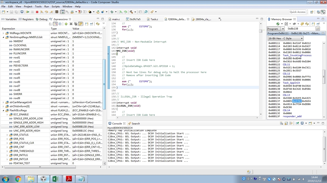Click the Quick Access search box
This screenshot has width=327, height=183.
[x=297, y=12]
